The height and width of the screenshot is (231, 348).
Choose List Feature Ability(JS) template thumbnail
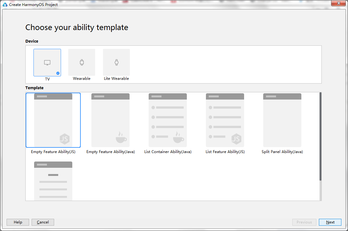tap(225, 120)
